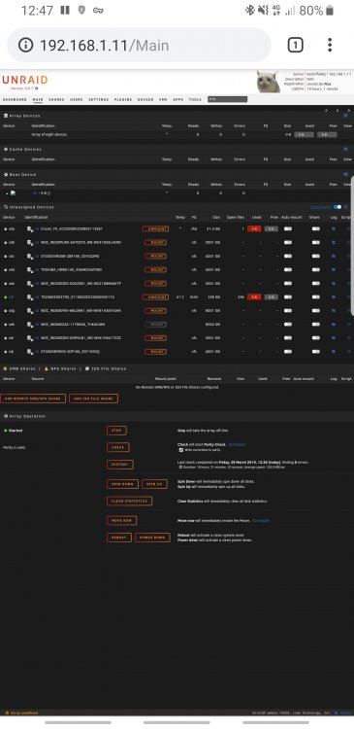Open the Settings tab
The height and width of the screenshot is (729, 354).
coord(98,99)
